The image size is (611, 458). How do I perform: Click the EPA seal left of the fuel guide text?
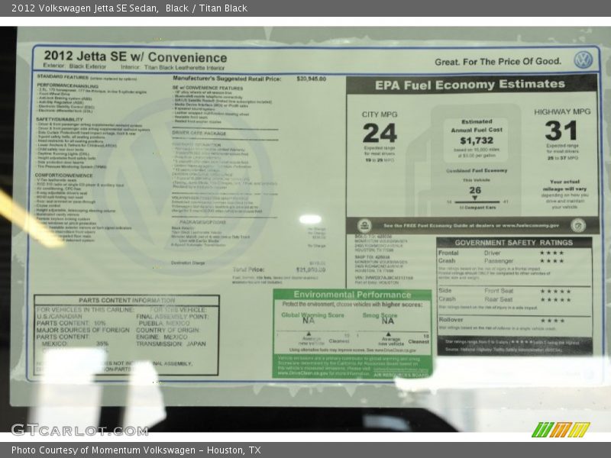[x=364, y=225]
